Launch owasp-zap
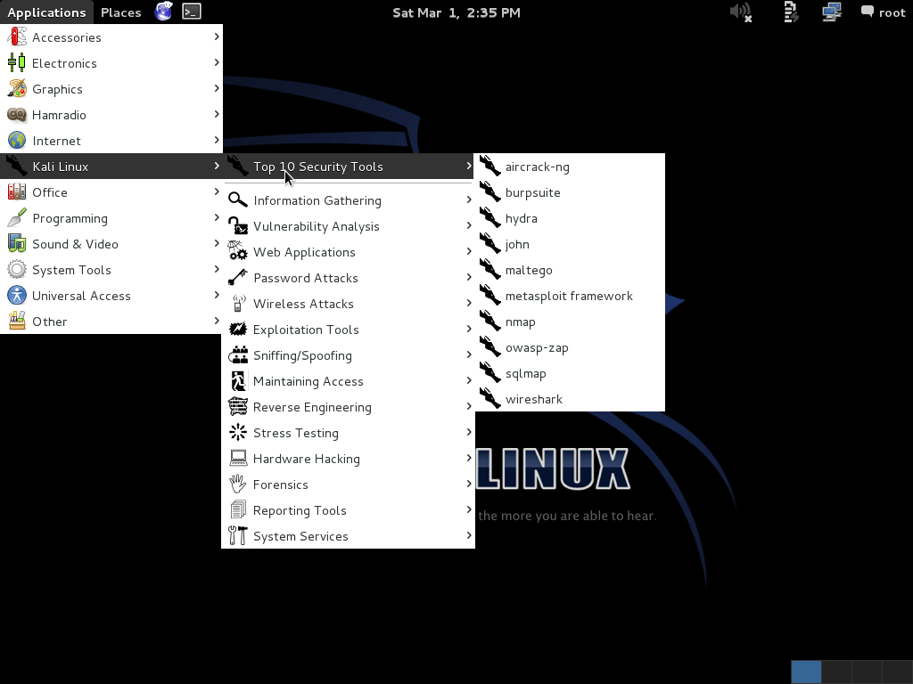 click(570, 347)
